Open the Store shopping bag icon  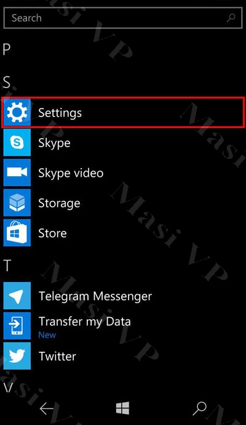tap(17, 233)
